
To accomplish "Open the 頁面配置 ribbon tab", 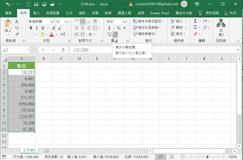I will tap(53, 13).
